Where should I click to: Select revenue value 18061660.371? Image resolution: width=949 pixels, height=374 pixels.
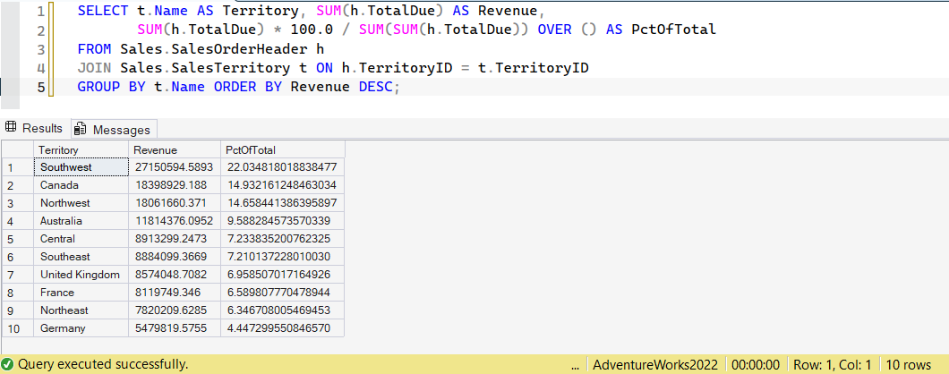click(175, 203)
